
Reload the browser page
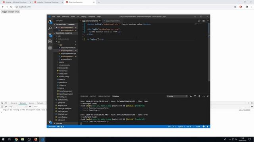point(12,7)
